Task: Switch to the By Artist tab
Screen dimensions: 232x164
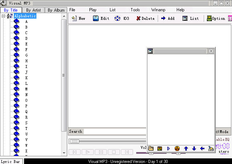Action: pos(34,10)
